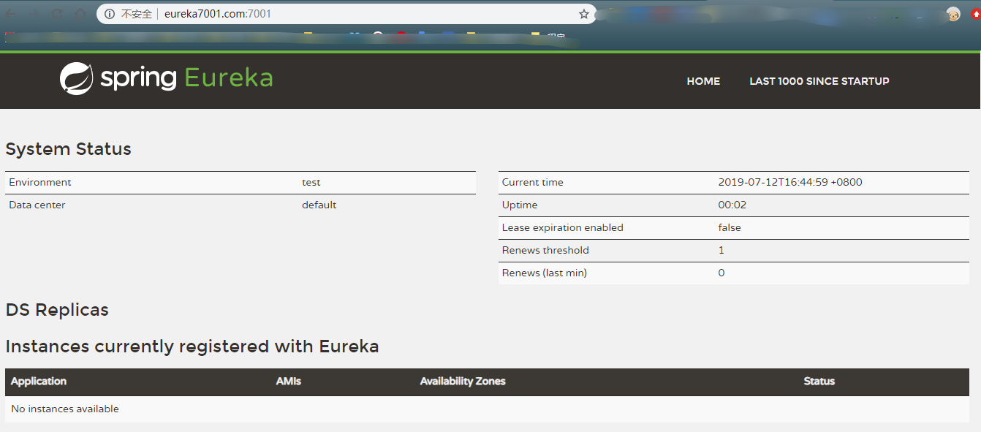Image resolution: width=981 pixels, height=432 pixels.
Task: Click Lease expiration enabled label
Action: click(x=563, y=227)
